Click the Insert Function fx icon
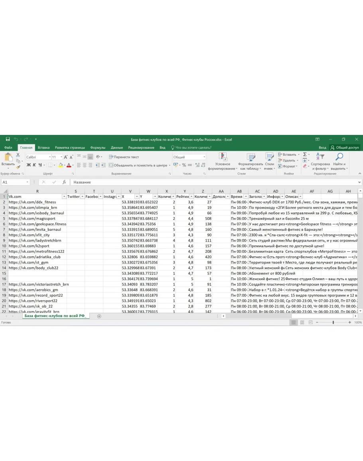The image size is (363, 461). pos(64,182)
